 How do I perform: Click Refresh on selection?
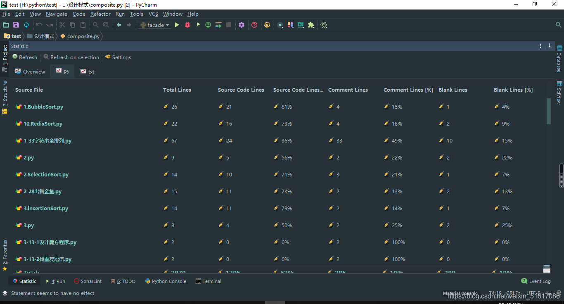coord(71,57)
